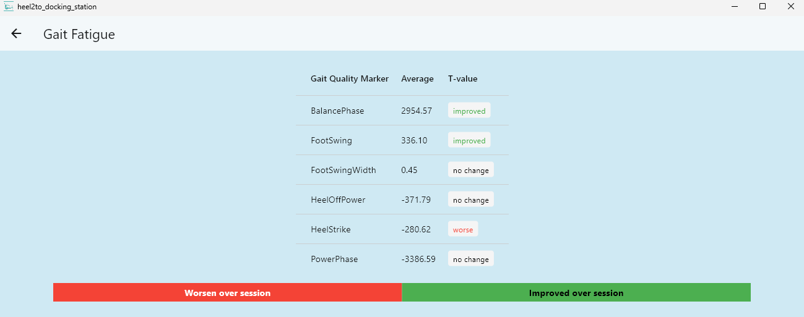804x317 pixels.
Task: Select the no change chip for HeelOffPower
Action: (x=470, y=200)
